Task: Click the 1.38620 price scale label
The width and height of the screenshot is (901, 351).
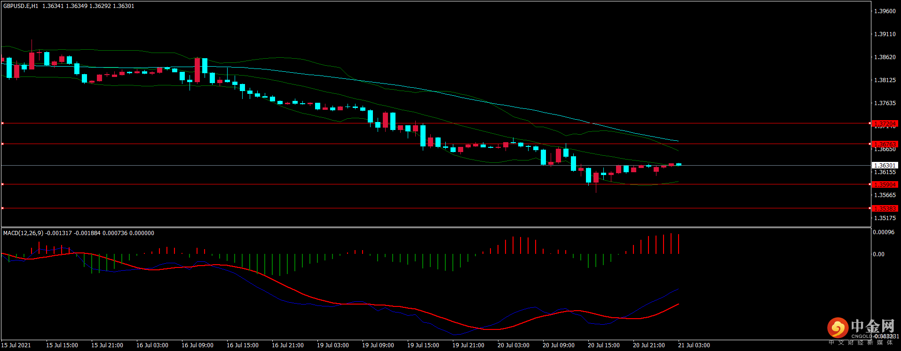Action: pyautogui.click(x=885, y=57)
